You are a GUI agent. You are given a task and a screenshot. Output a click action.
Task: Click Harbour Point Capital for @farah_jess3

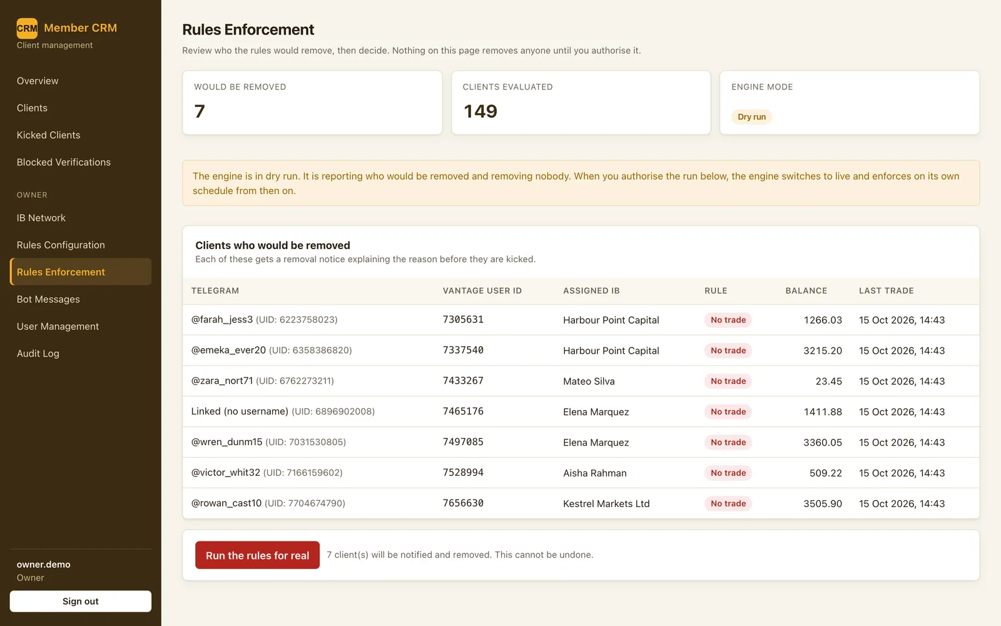pos(611,320)
